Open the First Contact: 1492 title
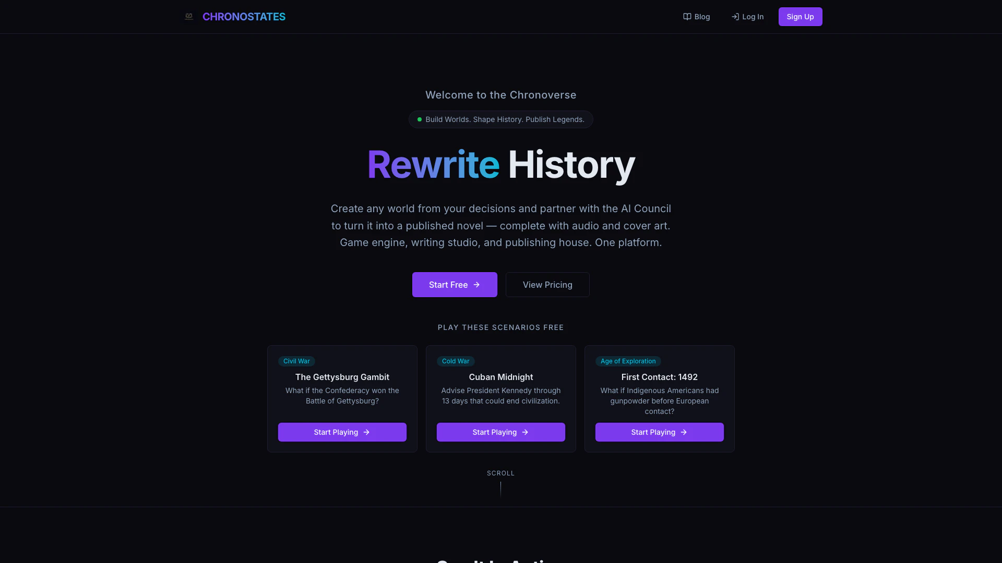The width and height of the screenshot is (1002, 563). click(659, 377)
